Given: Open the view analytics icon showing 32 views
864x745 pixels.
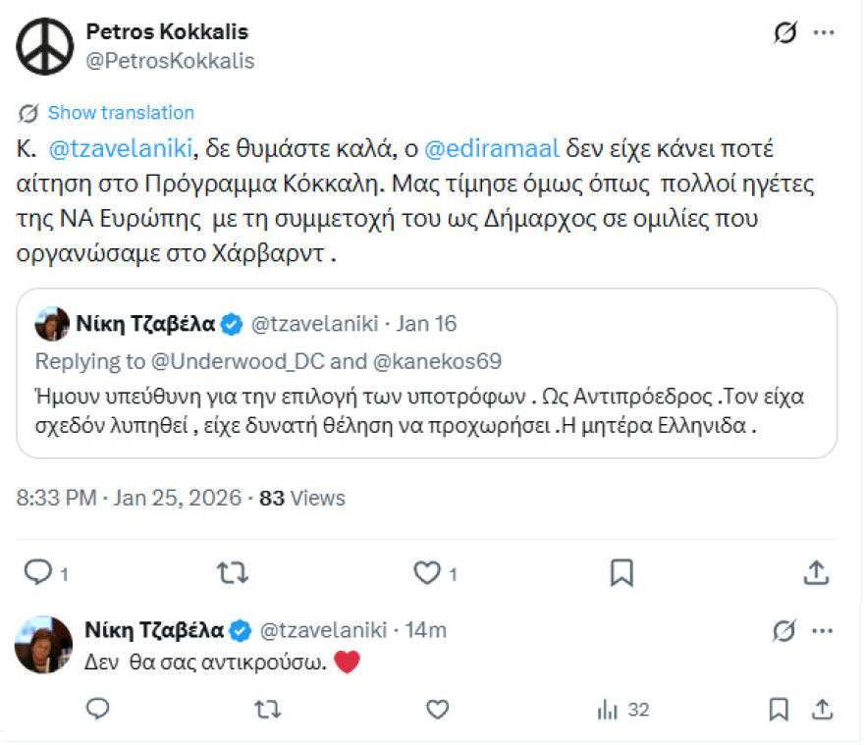Looking at the screenshot, I should click(609, 709).
